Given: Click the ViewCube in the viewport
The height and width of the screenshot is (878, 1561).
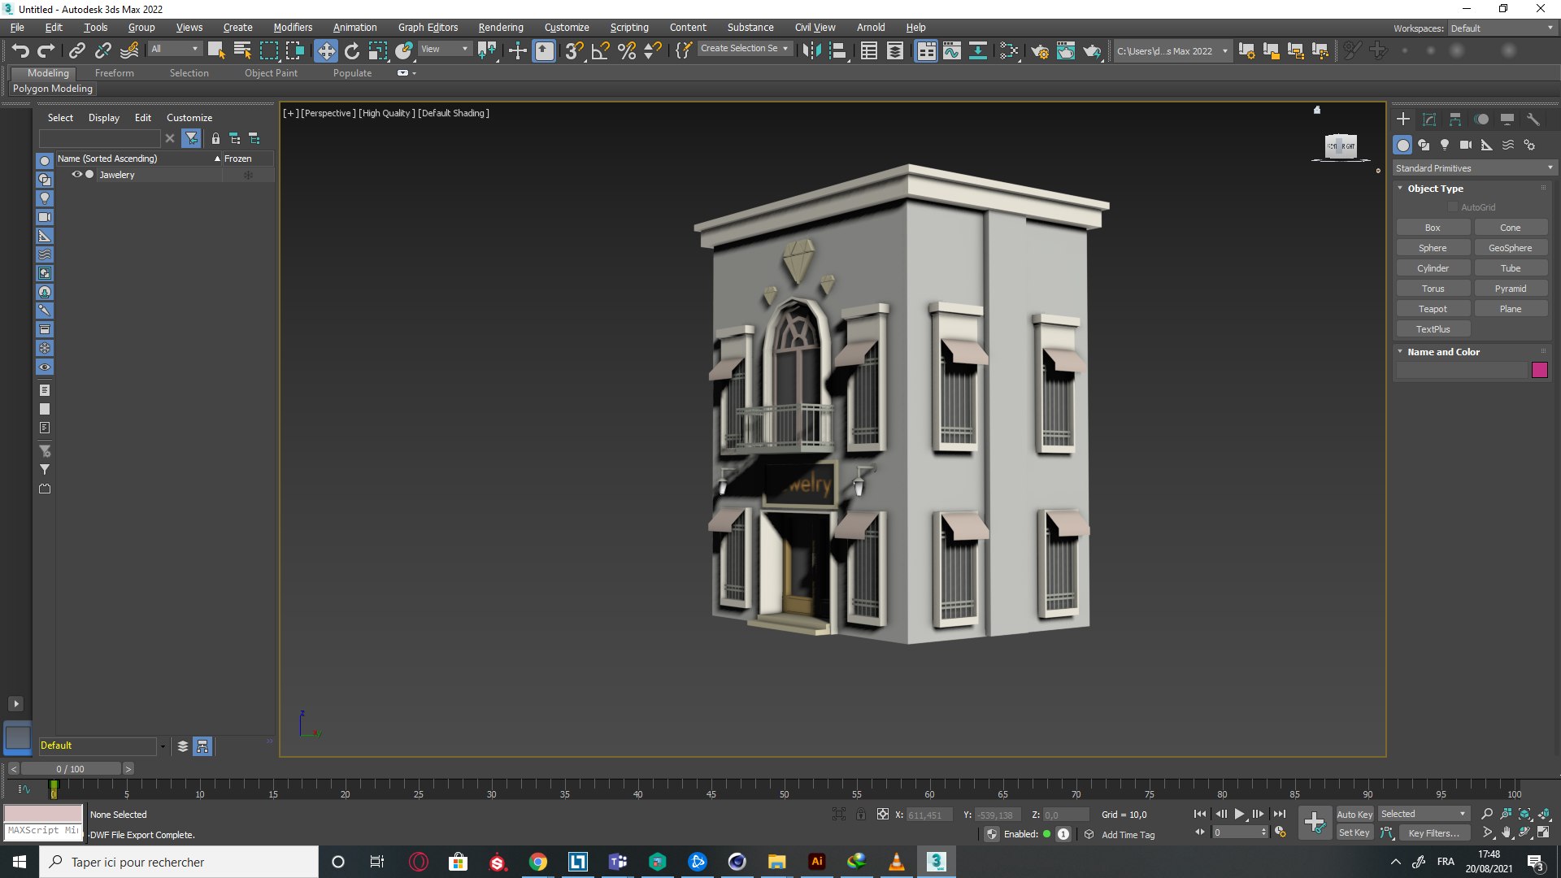Looking at the screenshot, I should [x=1341, y=146].
